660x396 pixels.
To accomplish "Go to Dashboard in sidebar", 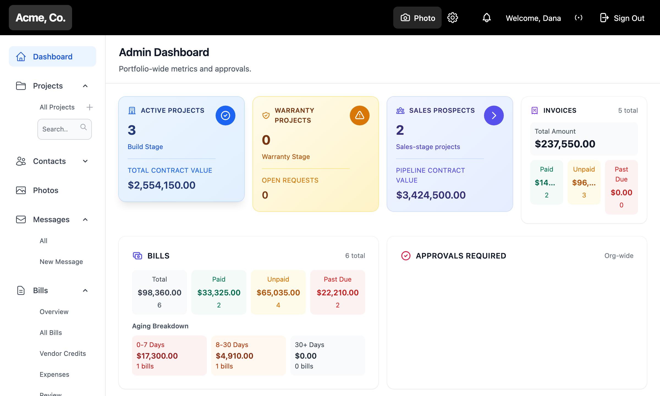I will (53, 57).
